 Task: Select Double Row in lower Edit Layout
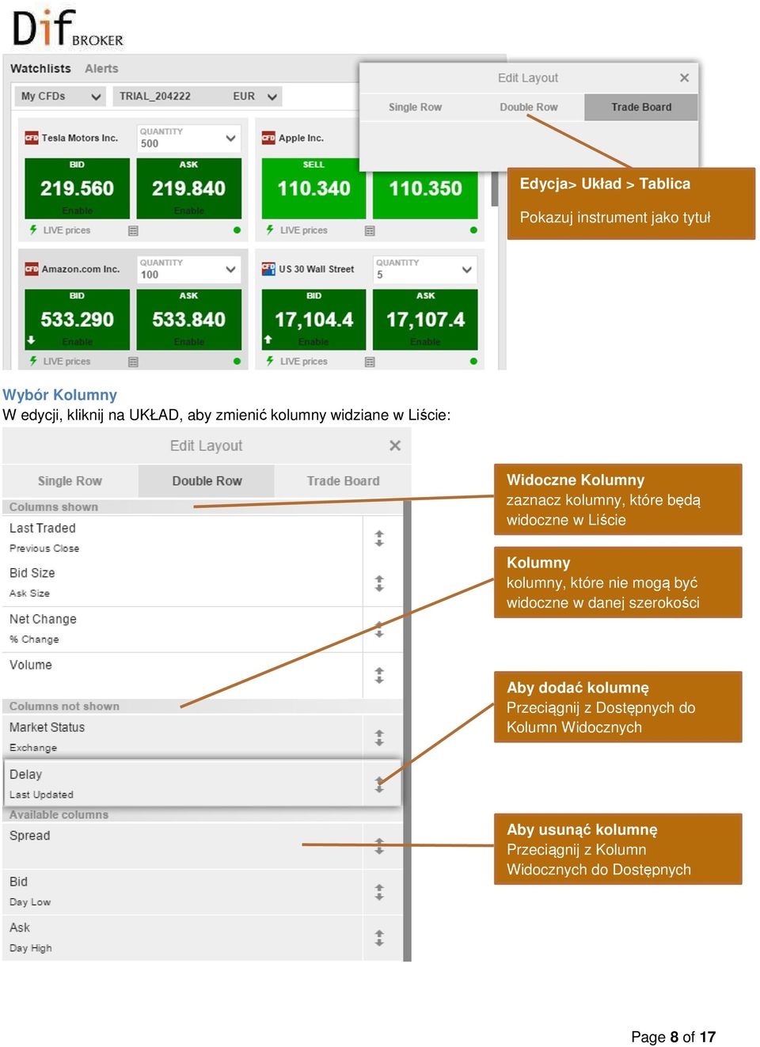click(x=207, y=481)
